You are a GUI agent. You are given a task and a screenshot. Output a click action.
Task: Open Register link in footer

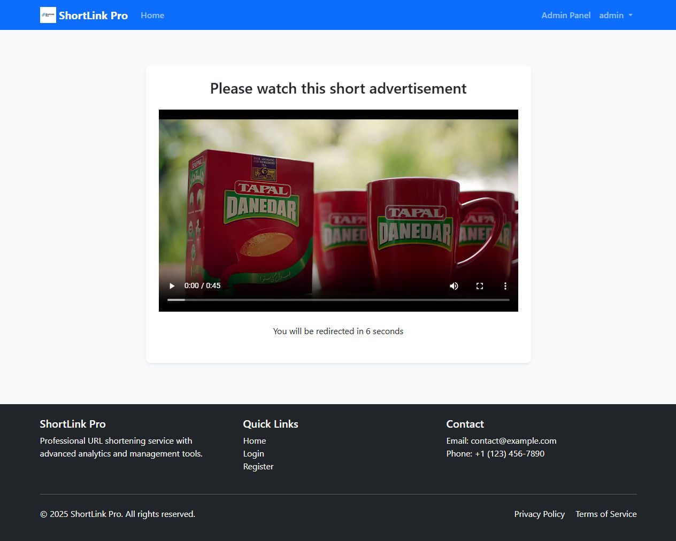point(258,466)
